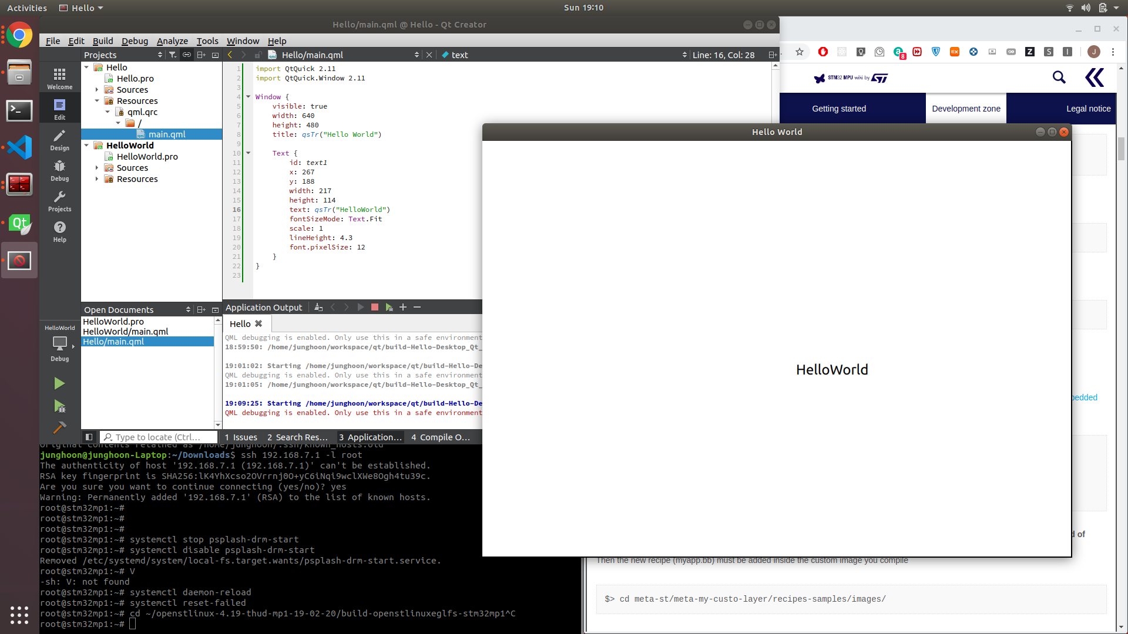Viewport: 1128px width, 634px height.
Task: Open Getting started tab in browser
Action: (x=839, y=109)
